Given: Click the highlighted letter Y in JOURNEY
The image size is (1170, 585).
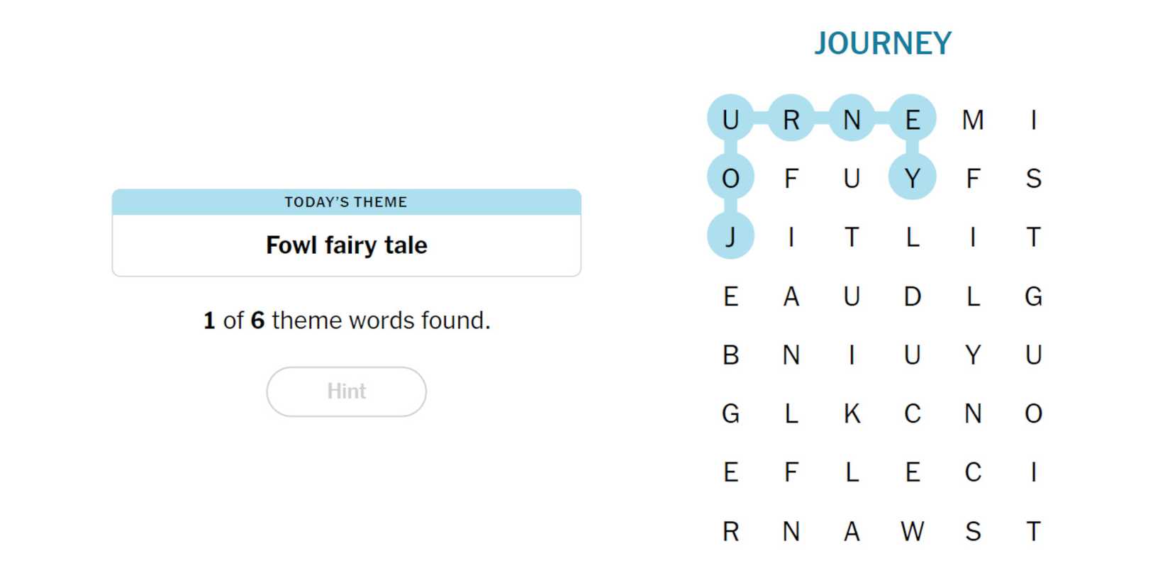Looking at the screenshot, I should tap(913, 178).
